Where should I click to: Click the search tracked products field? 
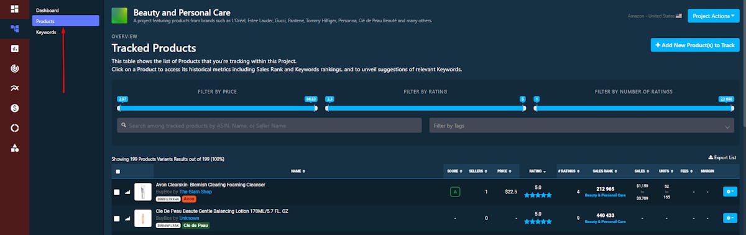coord(269,126)
